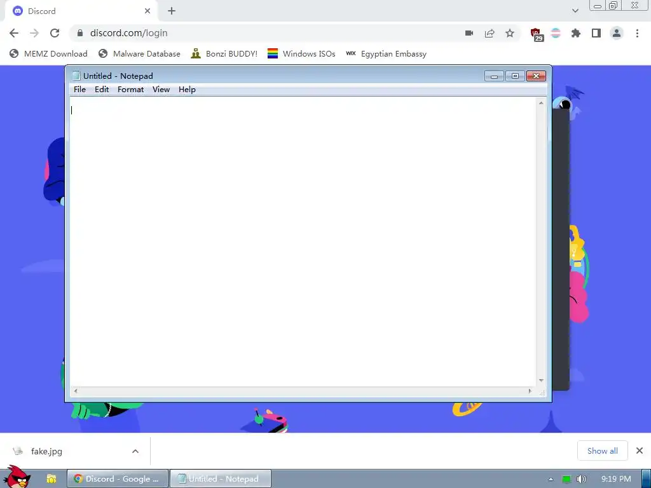Open Notepad File menu
651x488 pixels.
[x=79, y=90]
